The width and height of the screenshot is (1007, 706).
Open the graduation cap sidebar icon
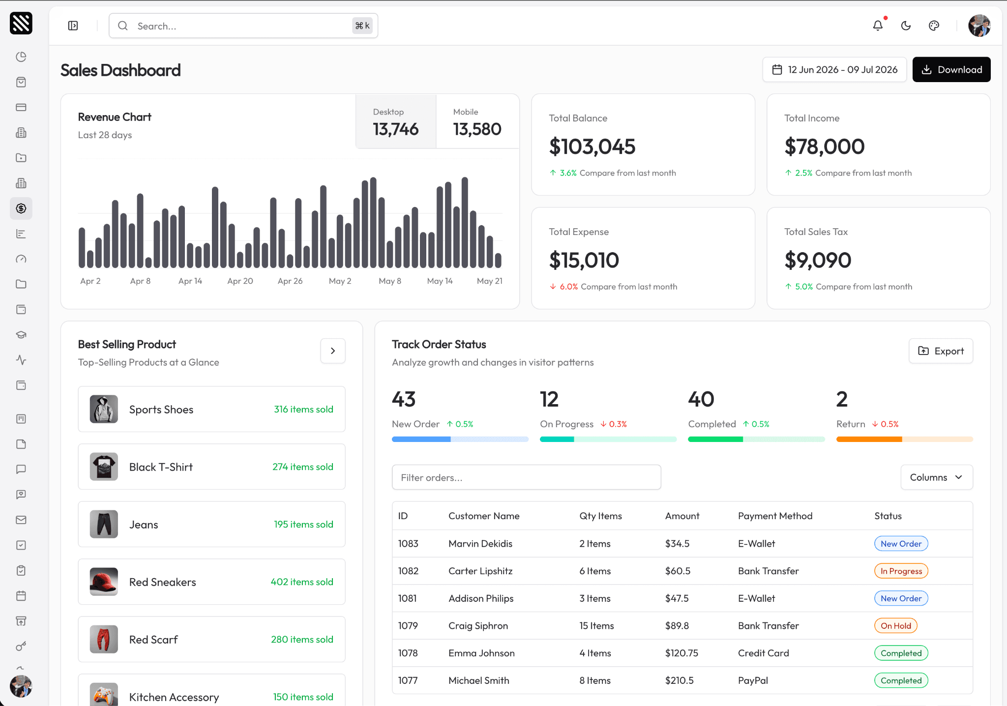point(21,335)
